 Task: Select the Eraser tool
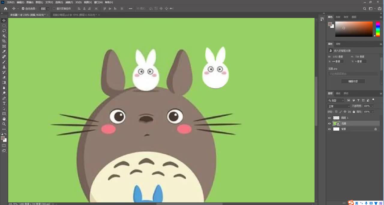(4, 77)
